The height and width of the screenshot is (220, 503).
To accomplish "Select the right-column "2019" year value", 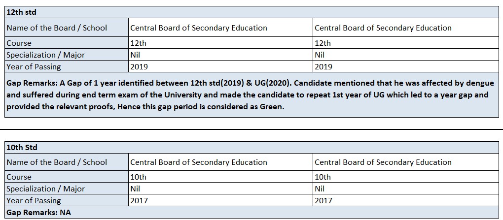I will pyautogui.click(x=323, y=67).
